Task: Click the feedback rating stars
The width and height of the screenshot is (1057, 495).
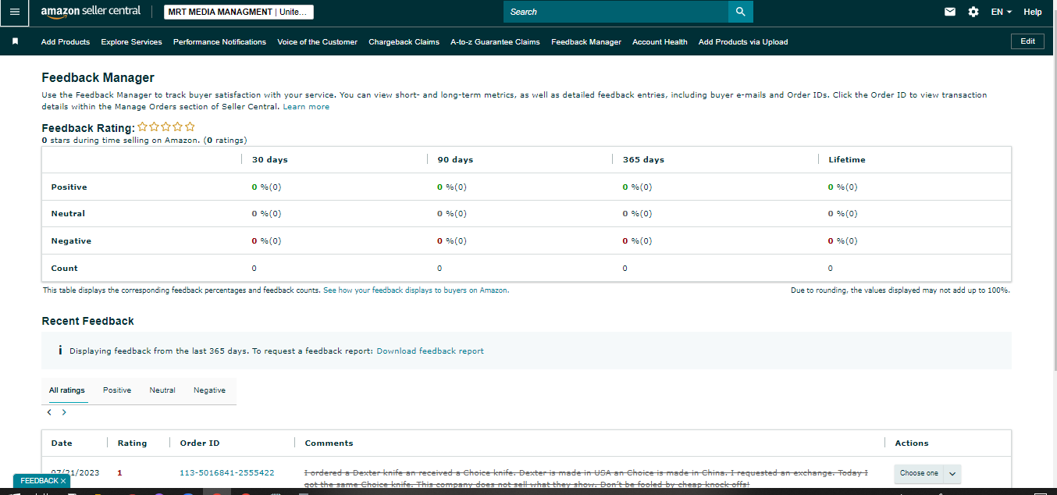Action: [166, 126]
